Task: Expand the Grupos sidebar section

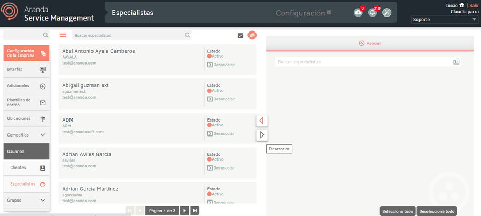Action: (x=27, y=201)
